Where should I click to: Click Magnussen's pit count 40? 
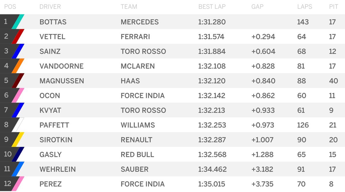(333, 81)
